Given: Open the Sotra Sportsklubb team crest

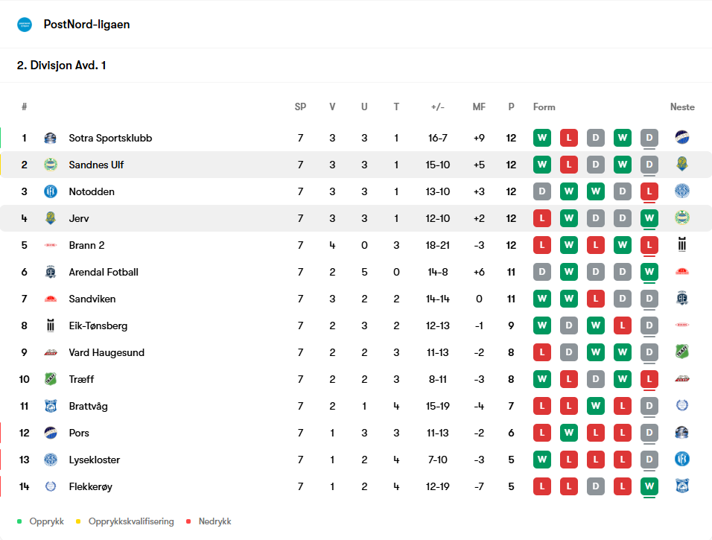Looking at the screenshot, I should [51, 138].
